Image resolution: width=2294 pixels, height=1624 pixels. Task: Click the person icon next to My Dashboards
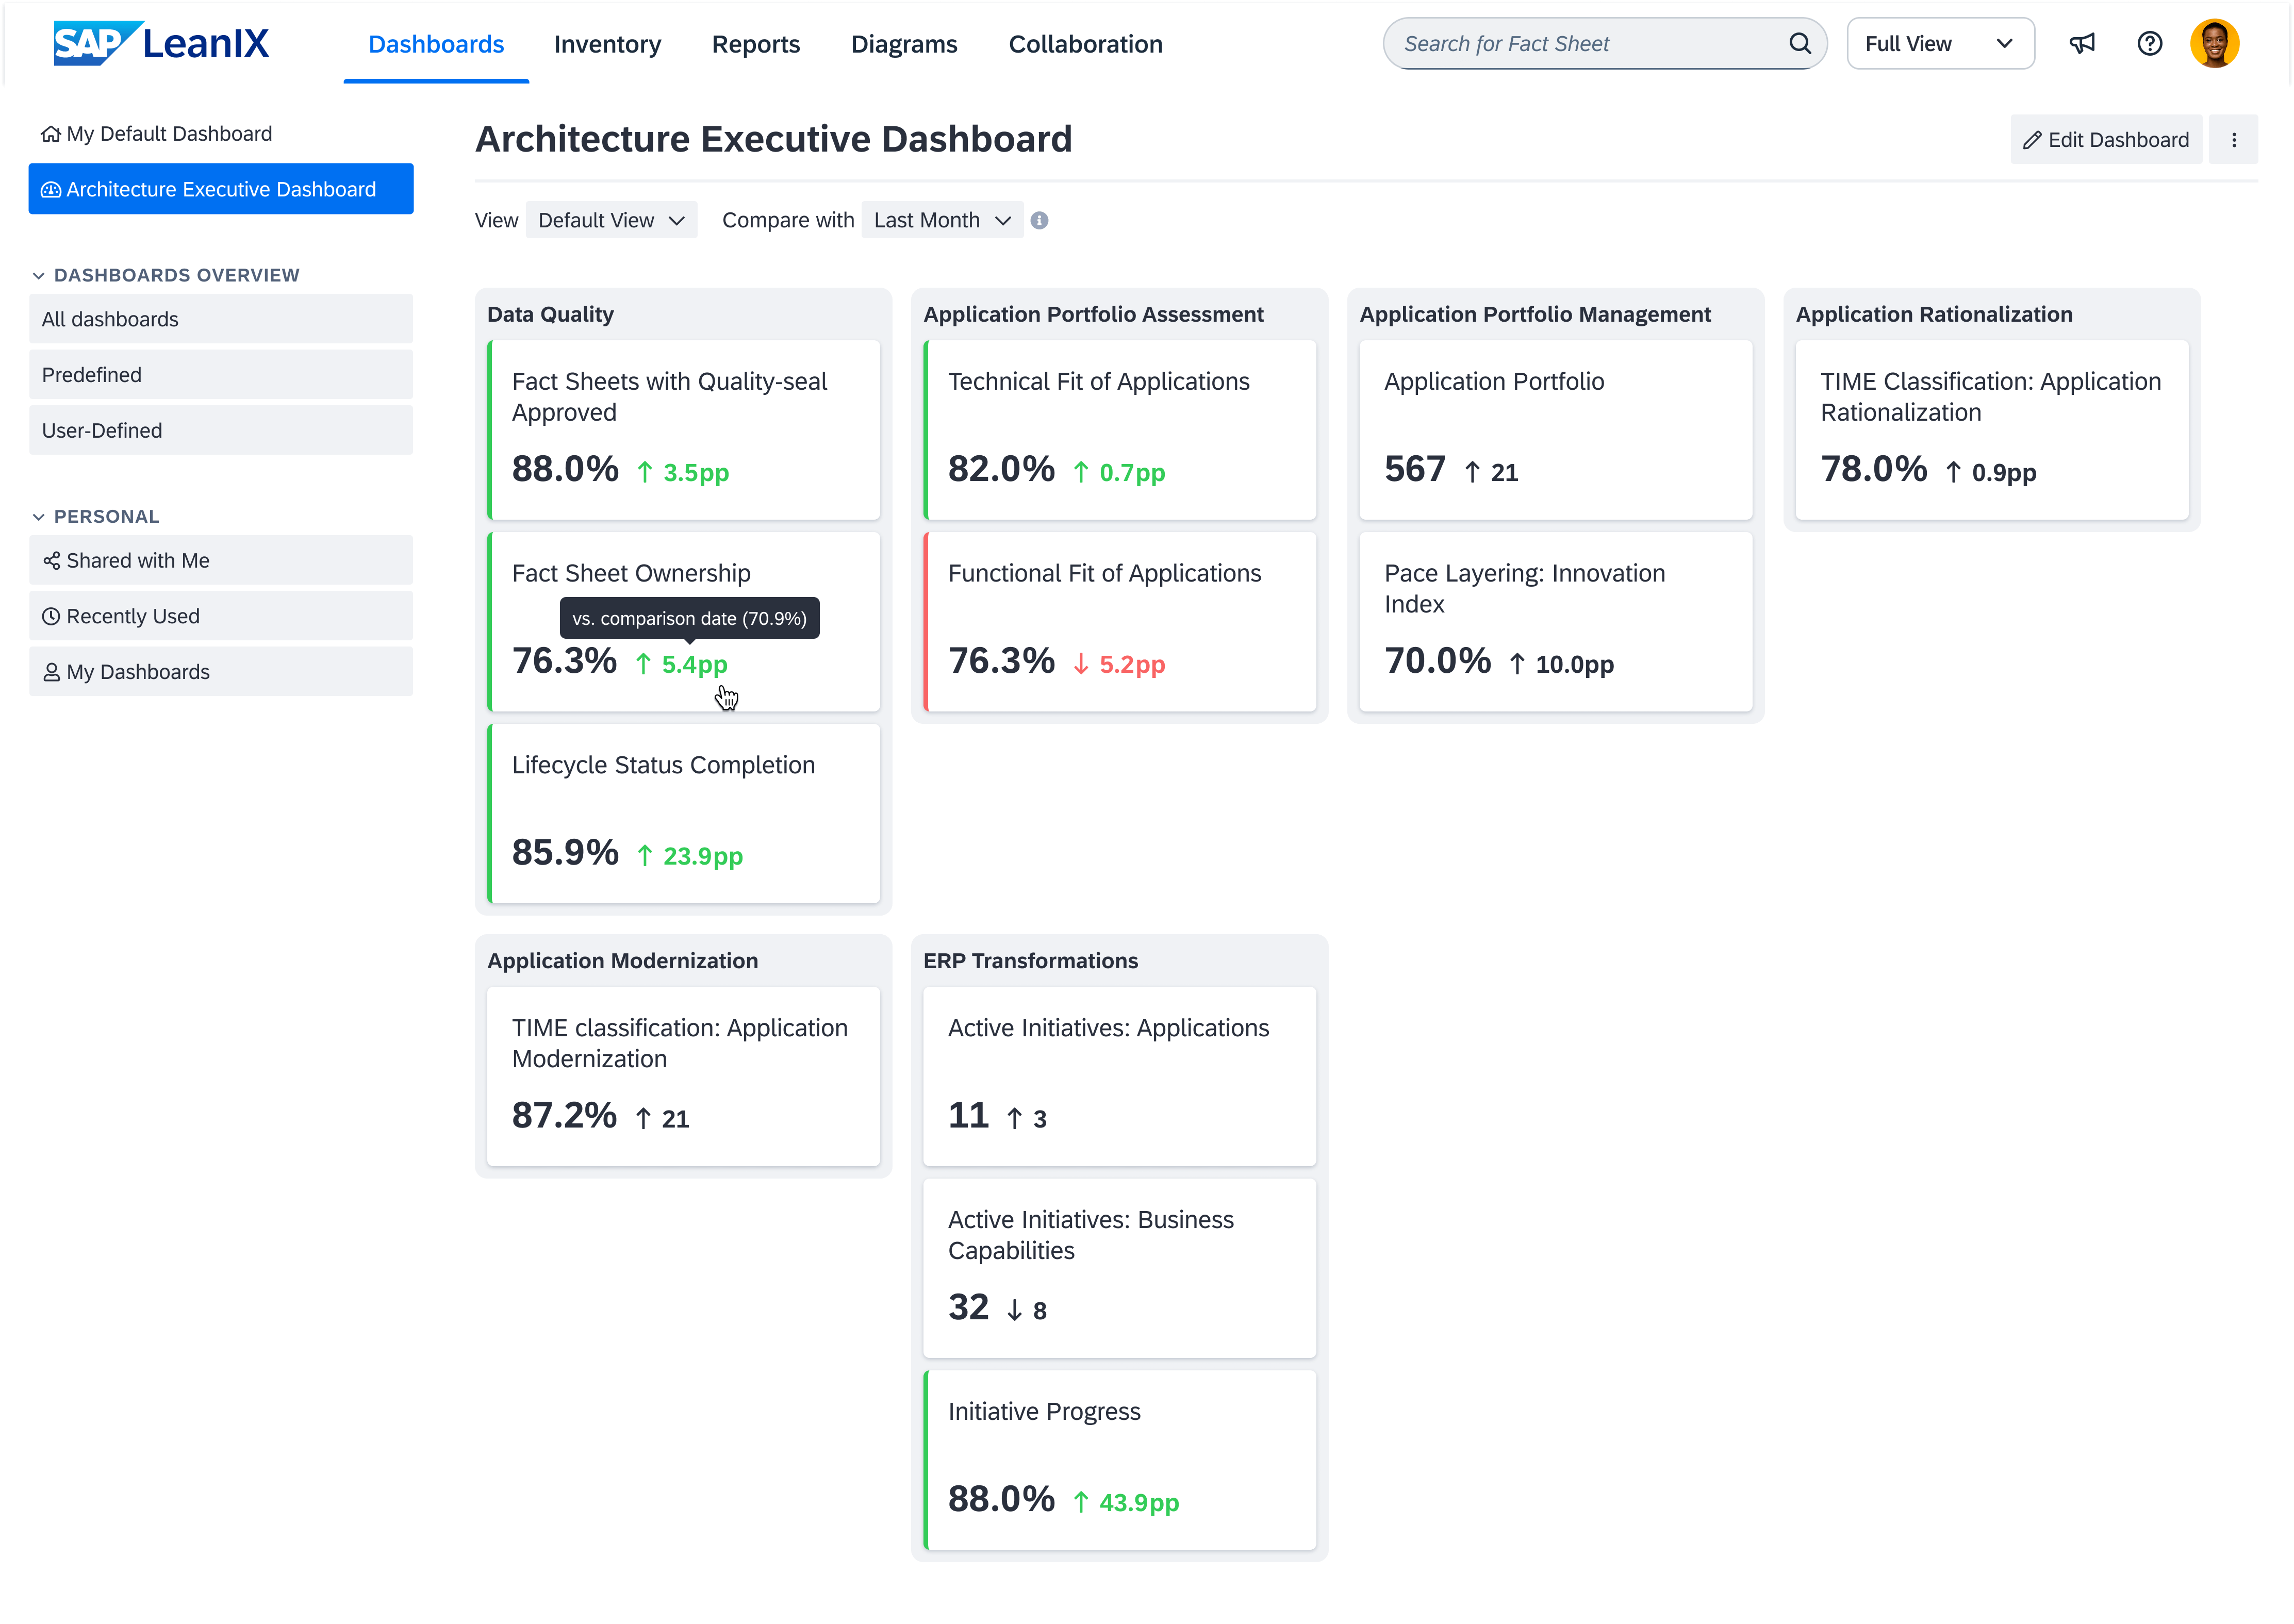point(51,672)
